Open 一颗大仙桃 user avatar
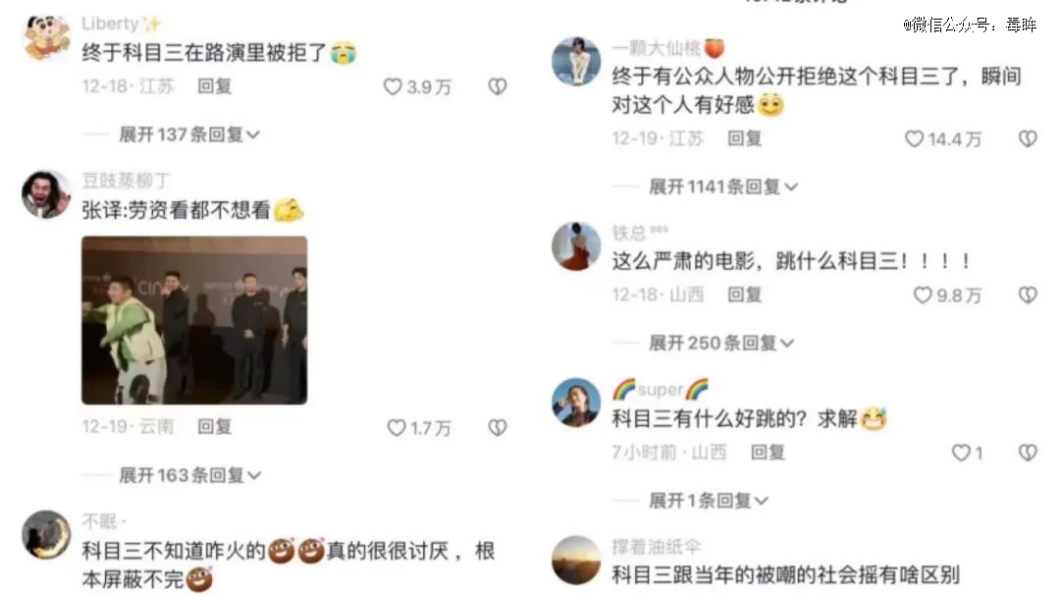This screenshot has width=1060, height=596. pyautogui.click(x=576, y=62)
